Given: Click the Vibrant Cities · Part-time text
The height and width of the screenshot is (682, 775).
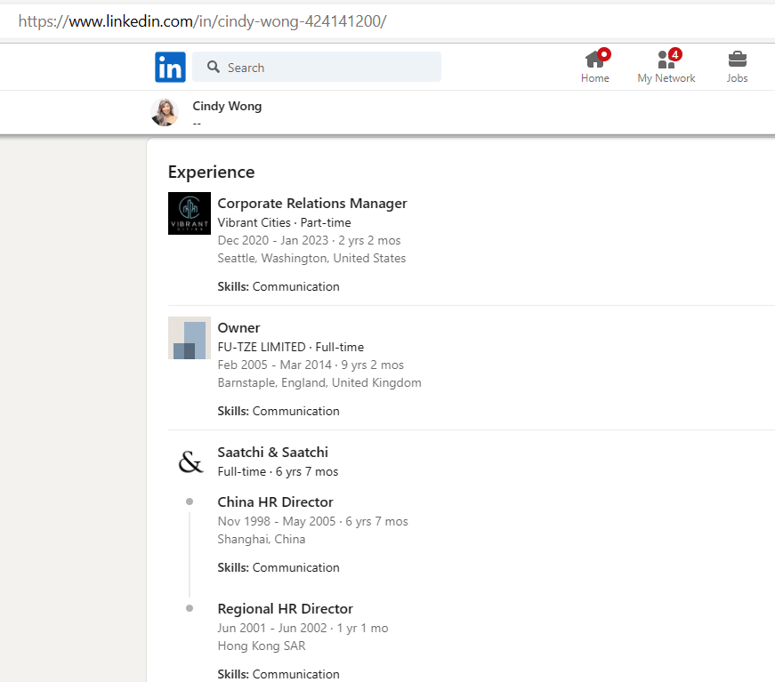Looking at the screenshot, I should [284, 222].
